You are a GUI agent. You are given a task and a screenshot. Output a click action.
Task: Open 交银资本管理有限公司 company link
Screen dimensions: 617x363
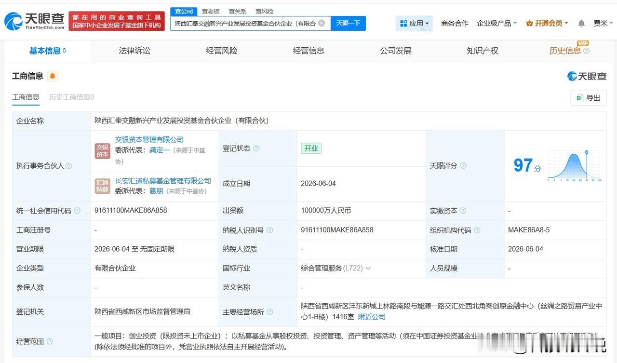point(149,139)
